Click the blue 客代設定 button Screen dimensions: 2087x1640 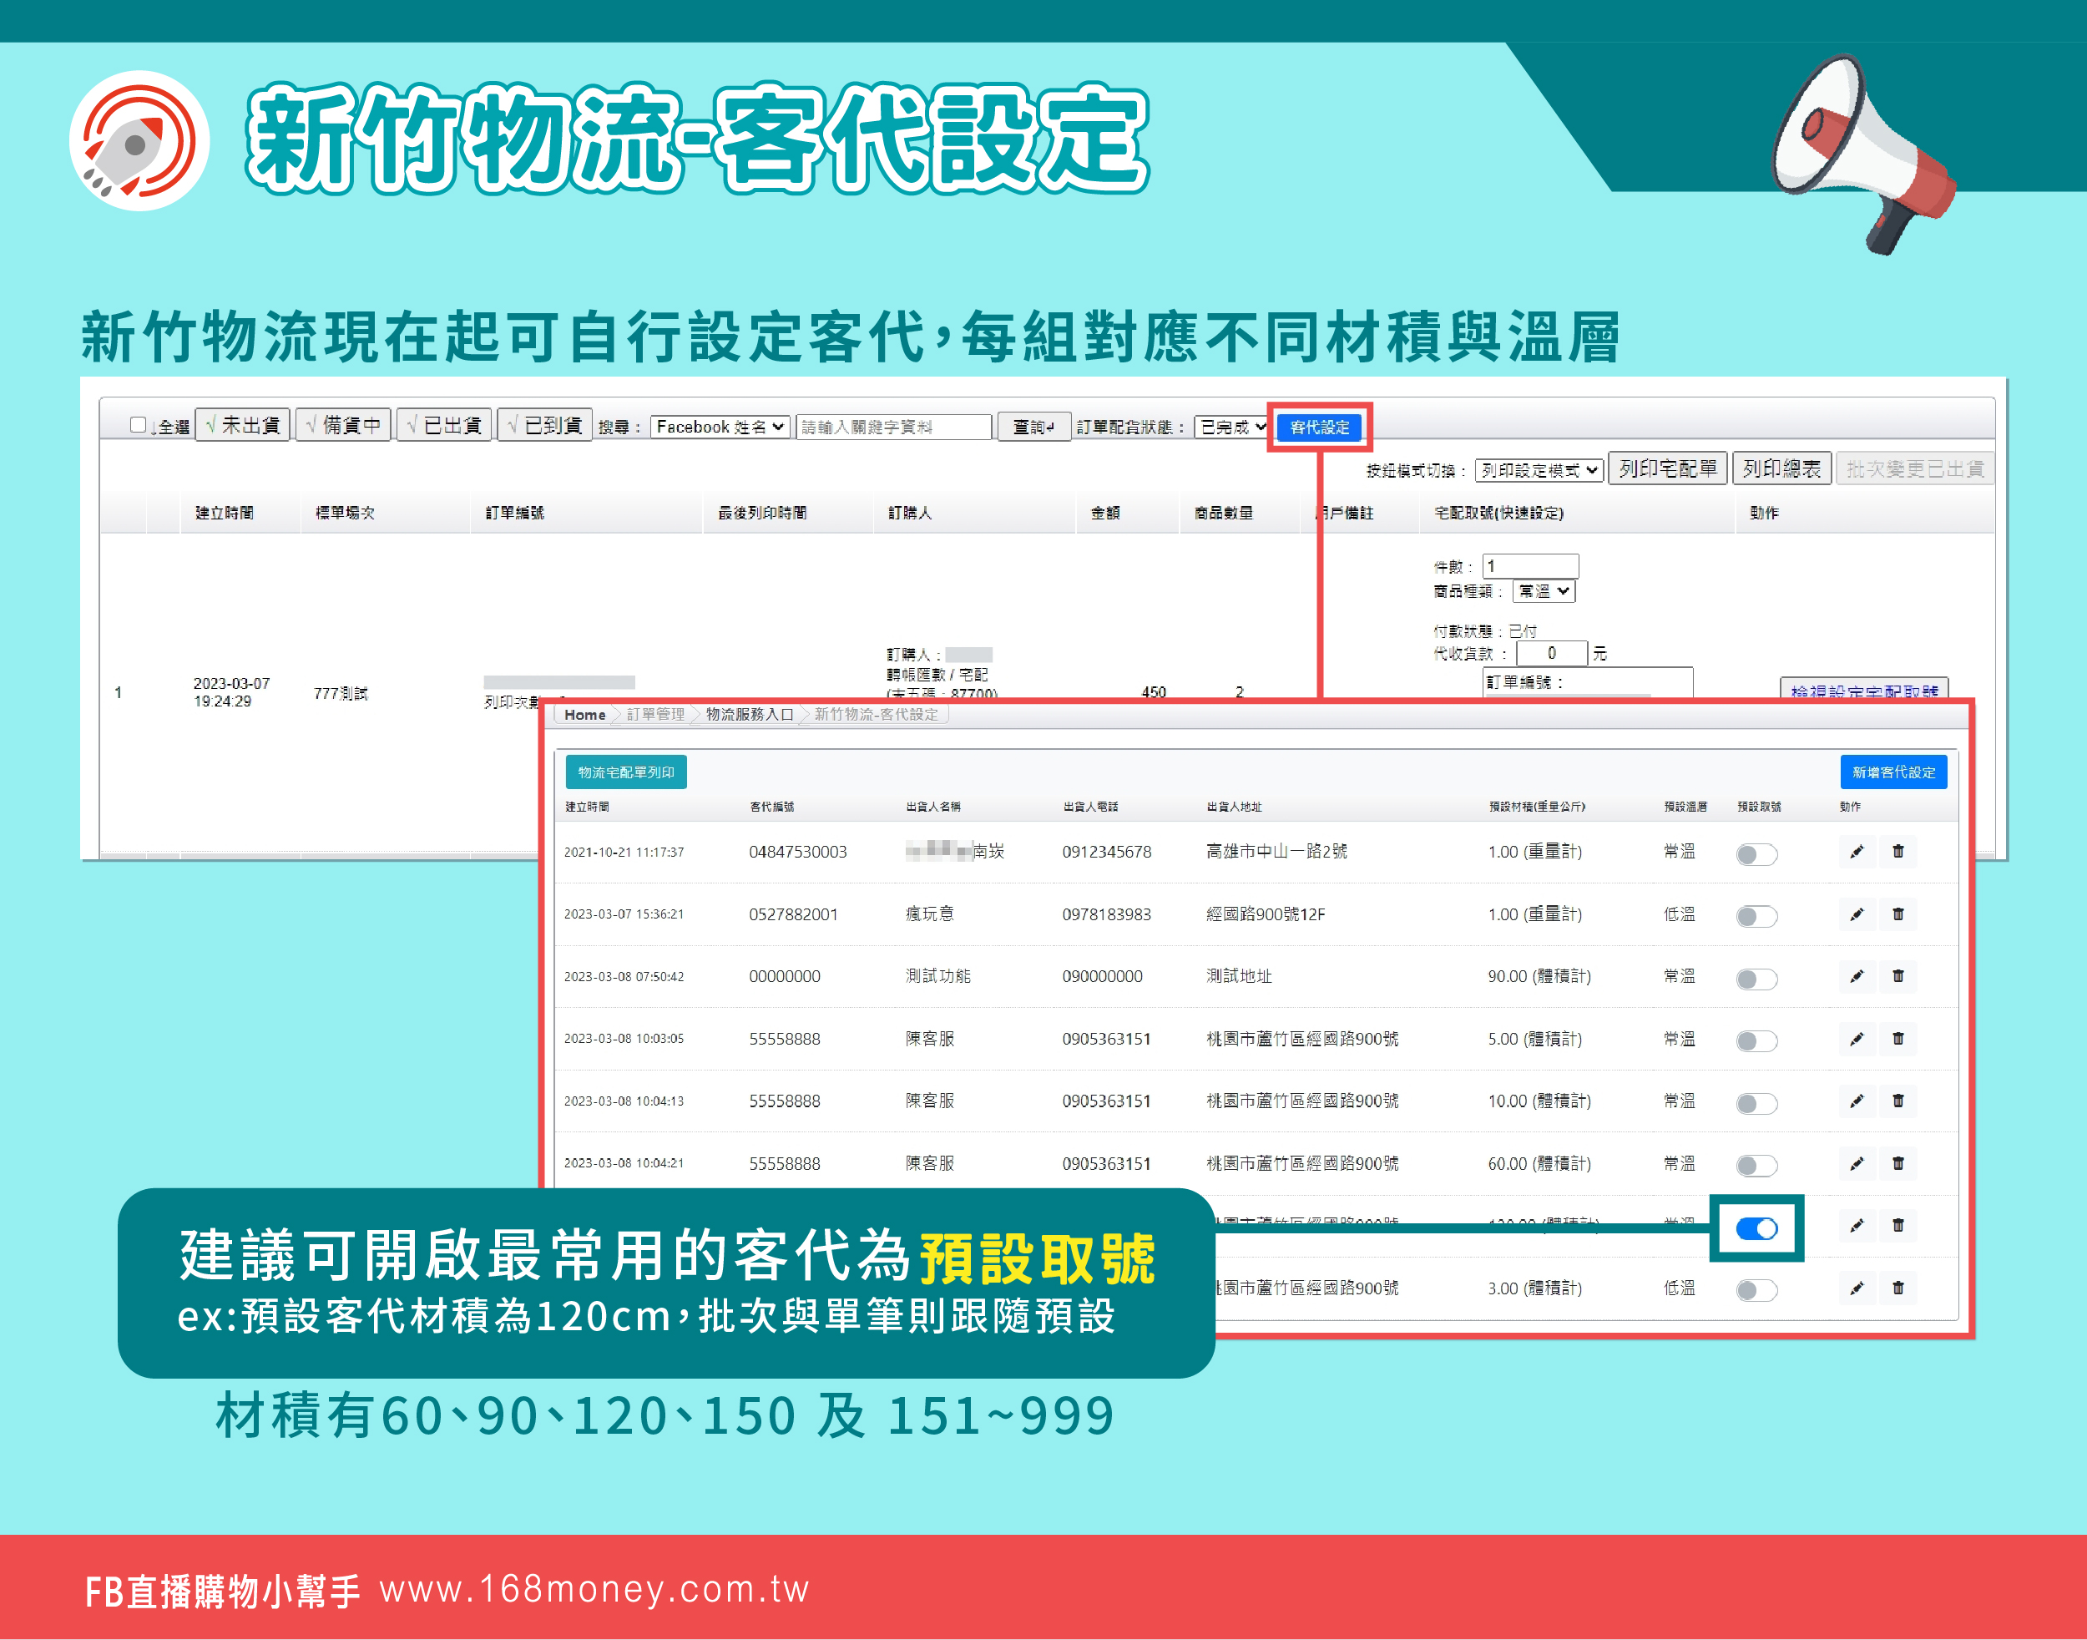1319,428
